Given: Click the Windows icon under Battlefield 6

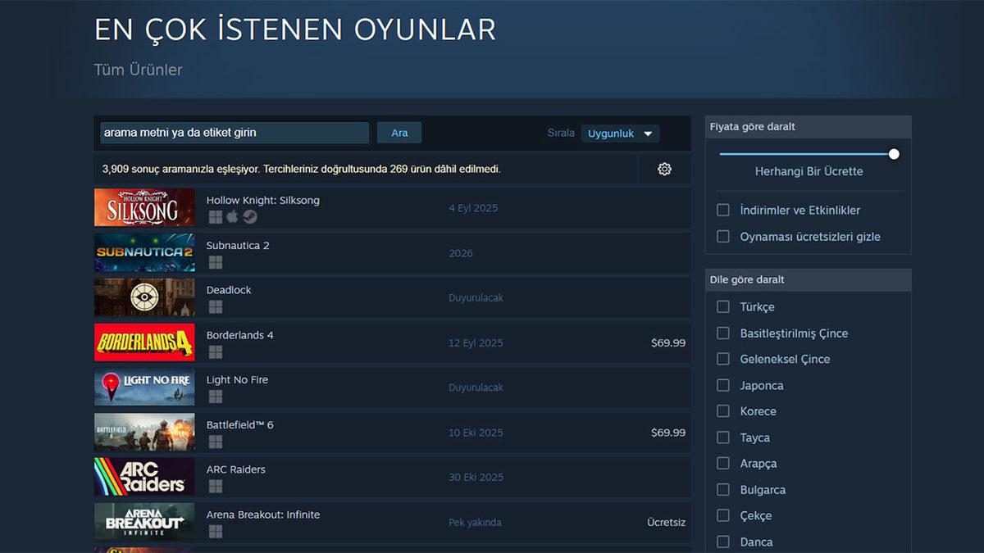Looking at the screenshot, I should tap(215, 441).
